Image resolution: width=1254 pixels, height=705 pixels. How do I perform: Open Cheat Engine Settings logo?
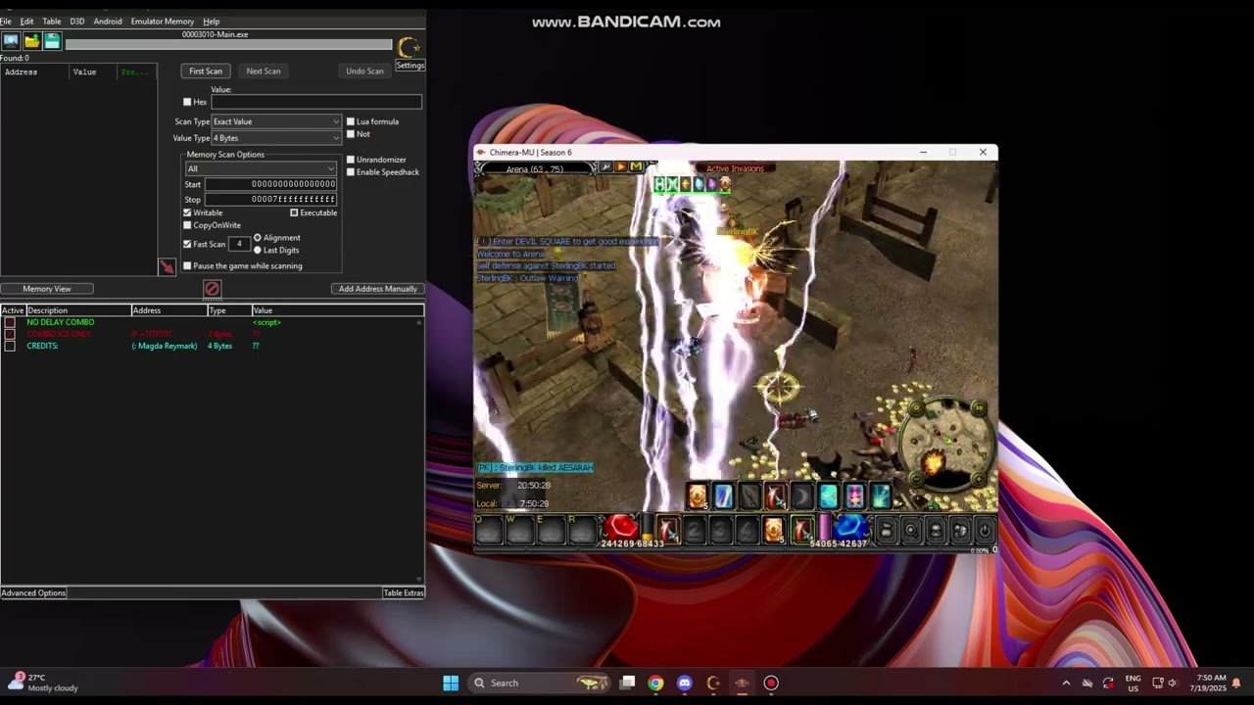(x=410, y=47)
